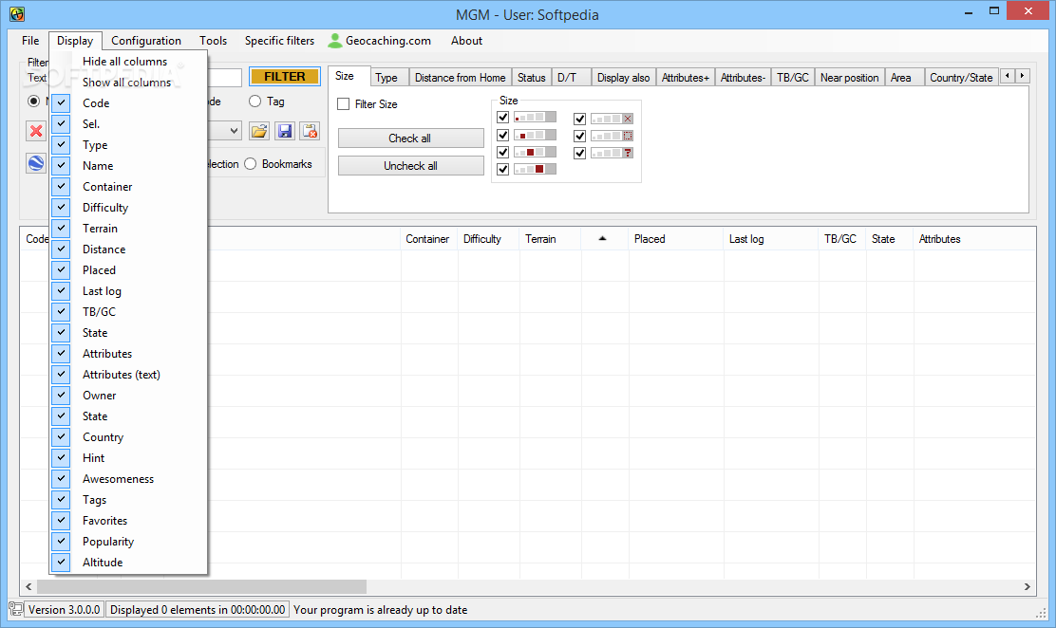1056x628 pixels.
Task: Click the window resize grip in corner
Action: pyautogui.click(x=1041, y=612)
